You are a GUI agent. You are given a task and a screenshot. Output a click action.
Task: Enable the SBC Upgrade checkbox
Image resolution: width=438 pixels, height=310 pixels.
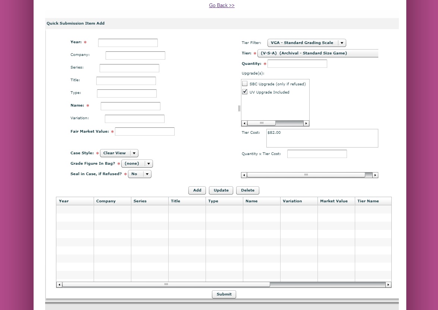[245, 84]
